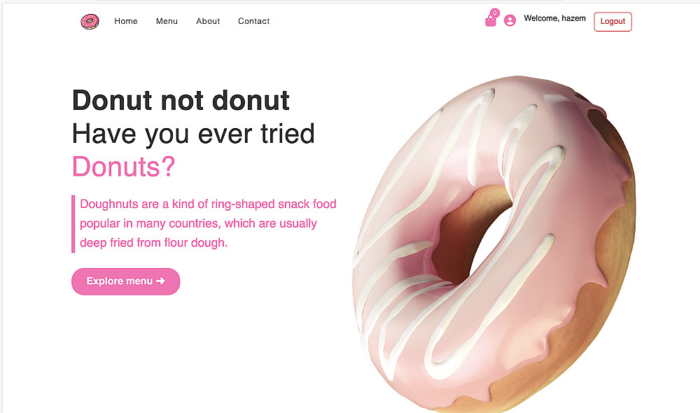Click the pink vertical quote bar
Viewport: 700px width, 413px height.
(73, 224)
